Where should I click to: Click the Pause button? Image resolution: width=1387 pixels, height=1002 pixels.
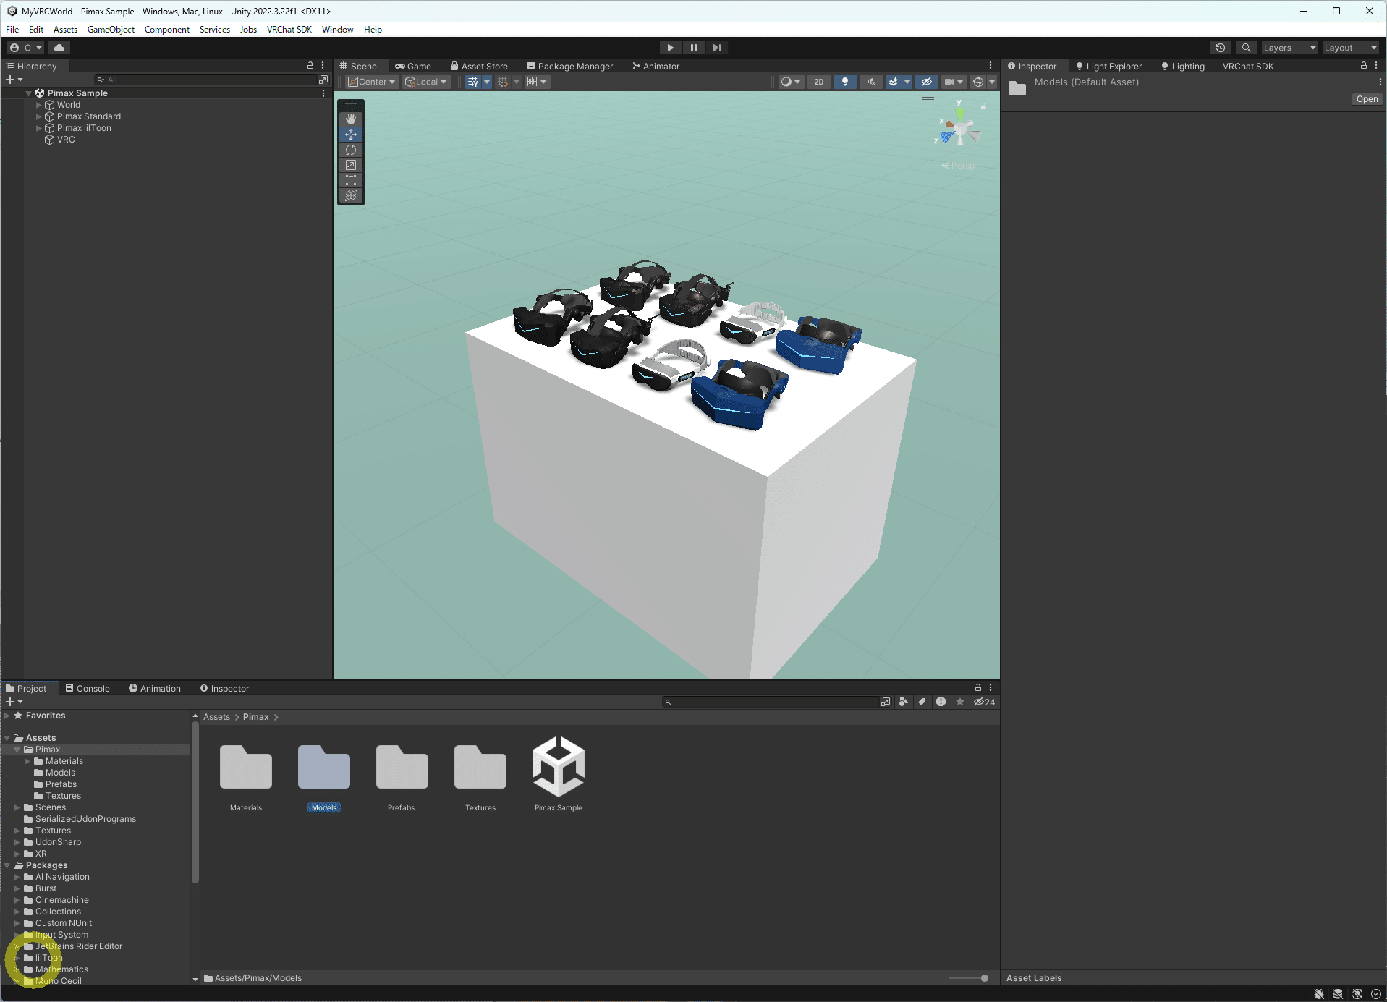(x=694, y=48)
